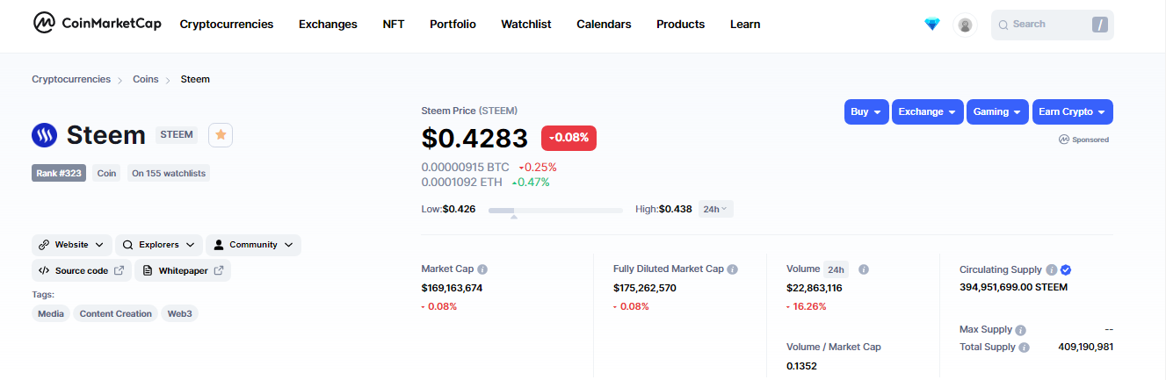Click the -0.08% price change badge

[x=569, y=138]
